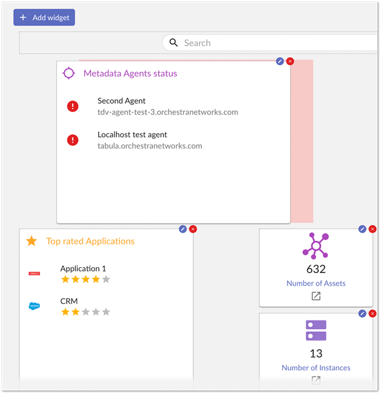This screenshot has width=380, height=393.
Task: Click the Metadata Agents status target icon
Action: pos(69,73)
